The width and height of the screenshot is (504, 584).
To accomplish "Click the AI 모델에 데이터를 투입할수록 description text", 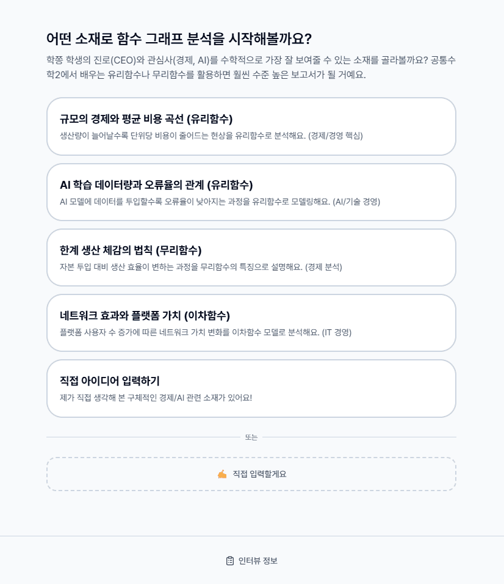I will [220, 202].
